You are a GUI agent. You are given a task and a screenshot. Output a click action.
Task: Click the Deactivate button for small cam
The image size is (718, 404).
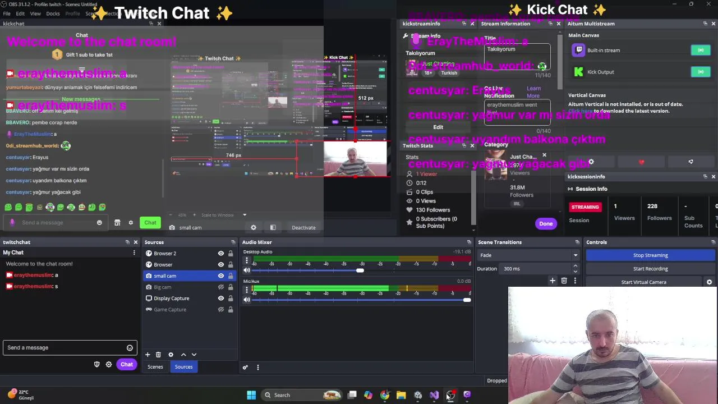pyautogui.click(x=303, y=228)
